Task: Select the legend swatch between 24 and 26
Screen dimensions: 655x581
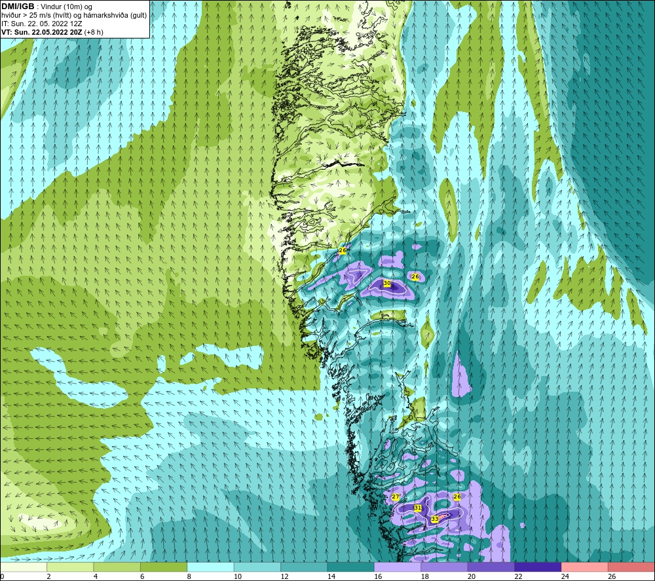Action: (x=585, y=567)
